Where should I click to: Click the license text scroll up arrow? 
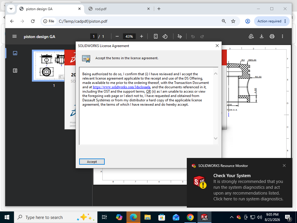pos(215,73)
